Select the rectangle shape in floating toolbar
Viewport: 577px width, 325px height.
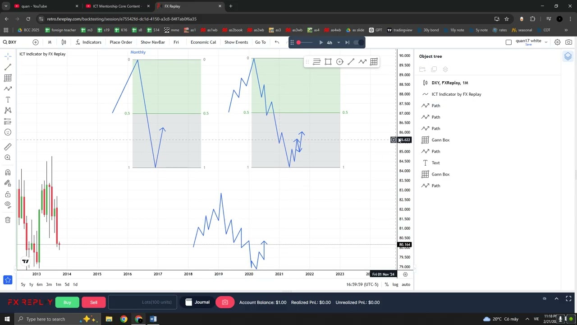point(328,62)
